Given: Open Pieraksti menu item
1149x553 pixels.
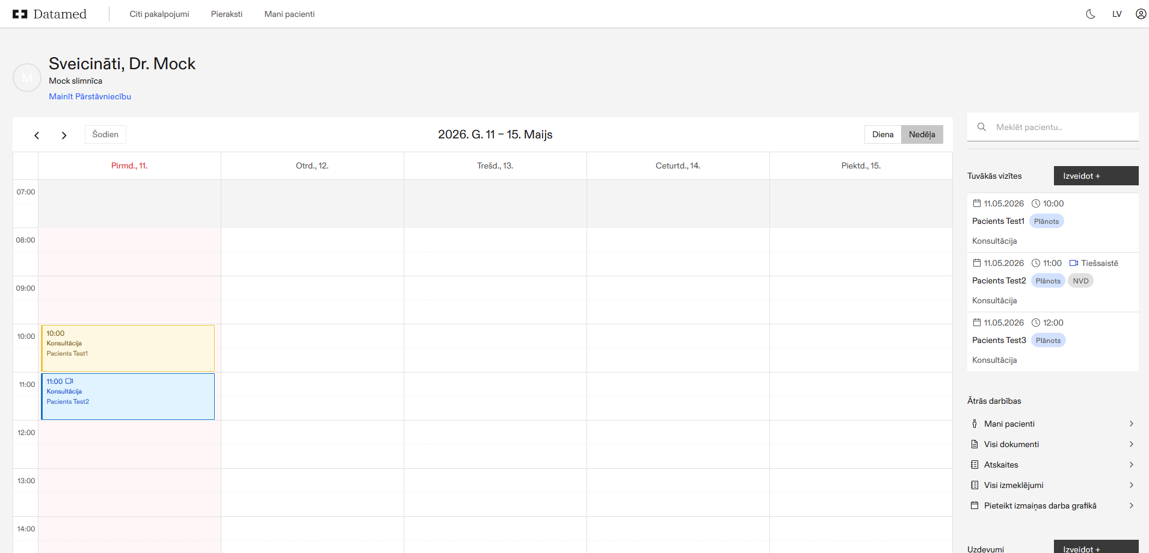Looking at the screenshot, I should coord(227,14).
